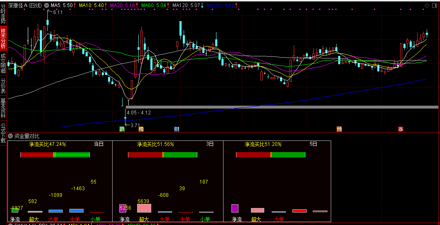Click the 6.11 high price label
The image size is (440, 225).
[x=58, y=12]
